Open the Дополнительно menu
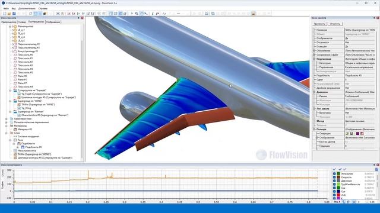This screenshot has width=380, height=213. click(x=27, y=8)
